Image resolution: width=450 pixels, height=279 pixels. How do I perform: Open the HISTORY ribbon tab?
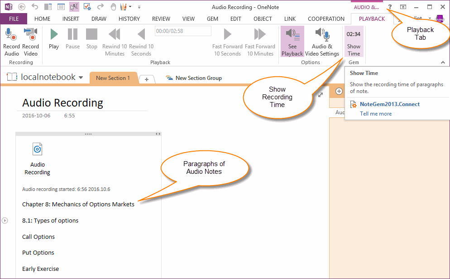129,19
